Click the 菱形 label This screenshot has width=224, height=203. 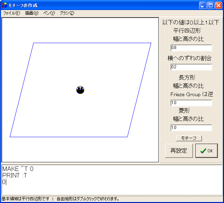coord(184,110)
